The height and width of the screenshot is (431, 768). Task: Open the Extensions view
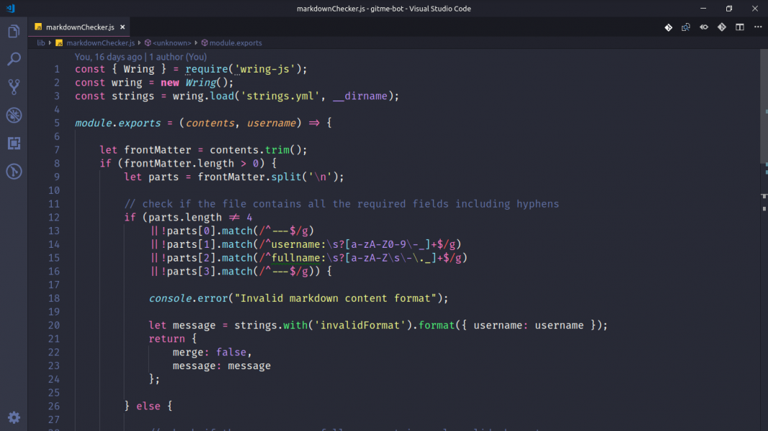[x=14, y=143]
